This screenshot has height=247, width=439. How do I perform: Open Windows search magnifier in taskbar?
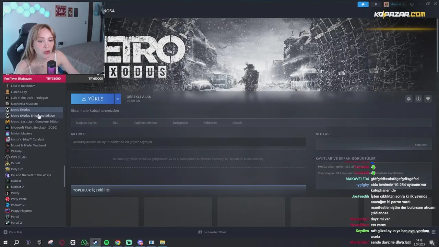tap(16, 243)
